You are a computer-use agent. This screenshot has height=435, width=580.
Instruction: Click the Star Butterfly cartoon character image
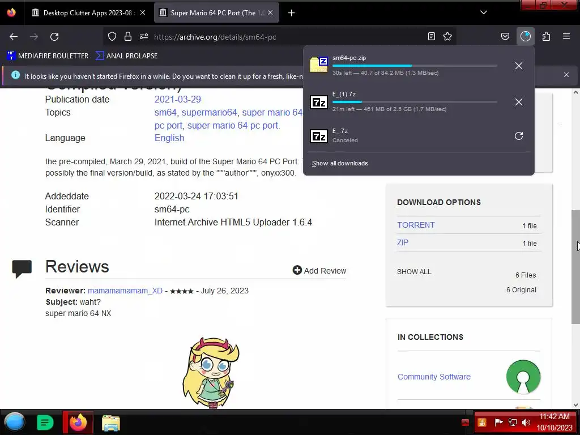pyautogui.click(x=211, y=373)
